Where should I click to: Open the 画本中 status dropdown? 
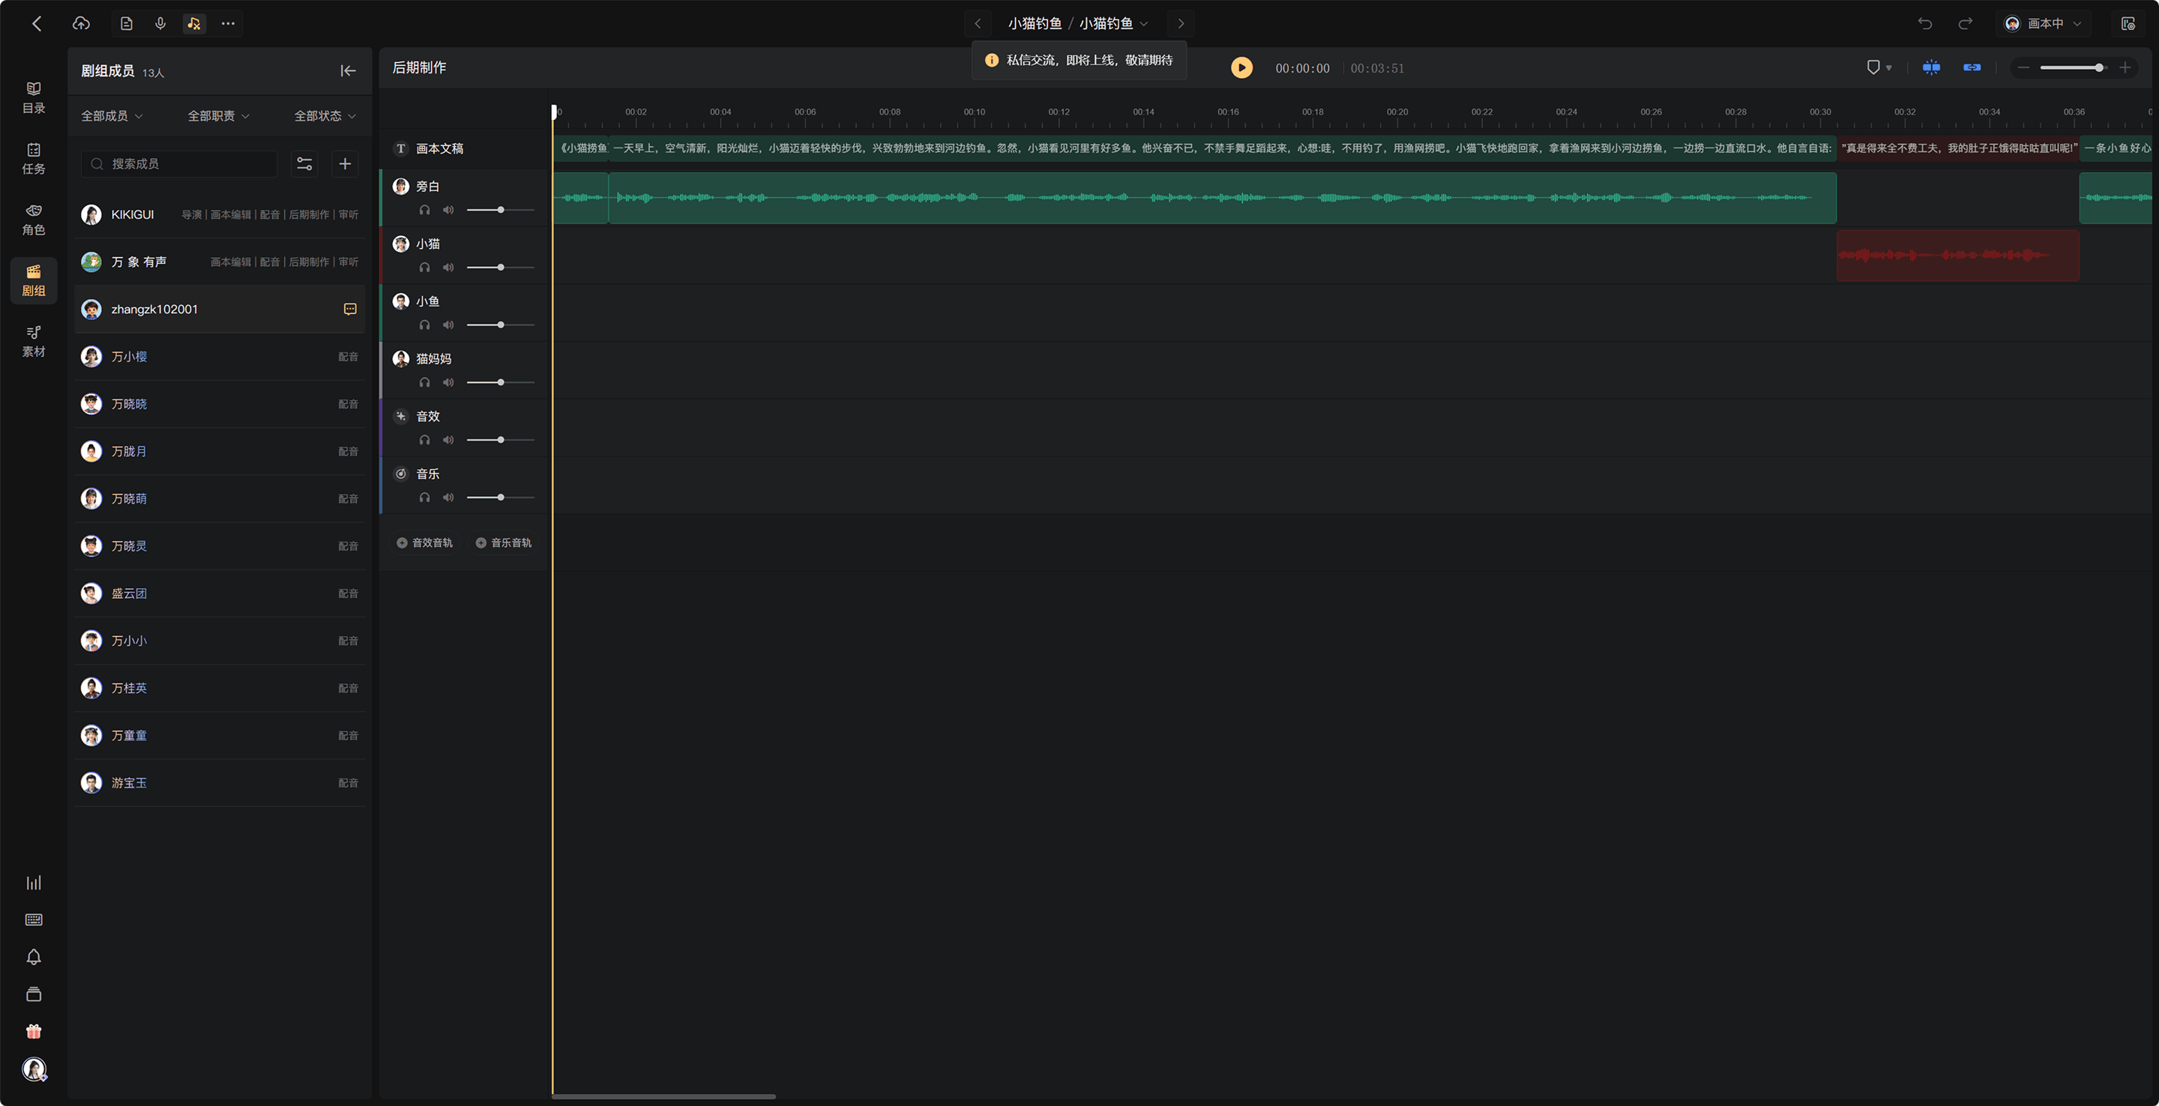2043,23
